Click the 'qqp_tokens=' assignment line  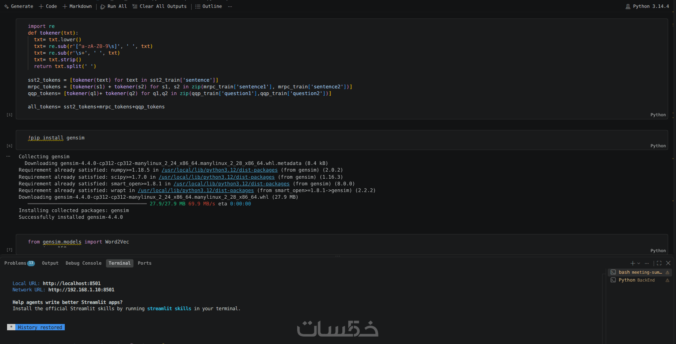click(x=180, y=93)
